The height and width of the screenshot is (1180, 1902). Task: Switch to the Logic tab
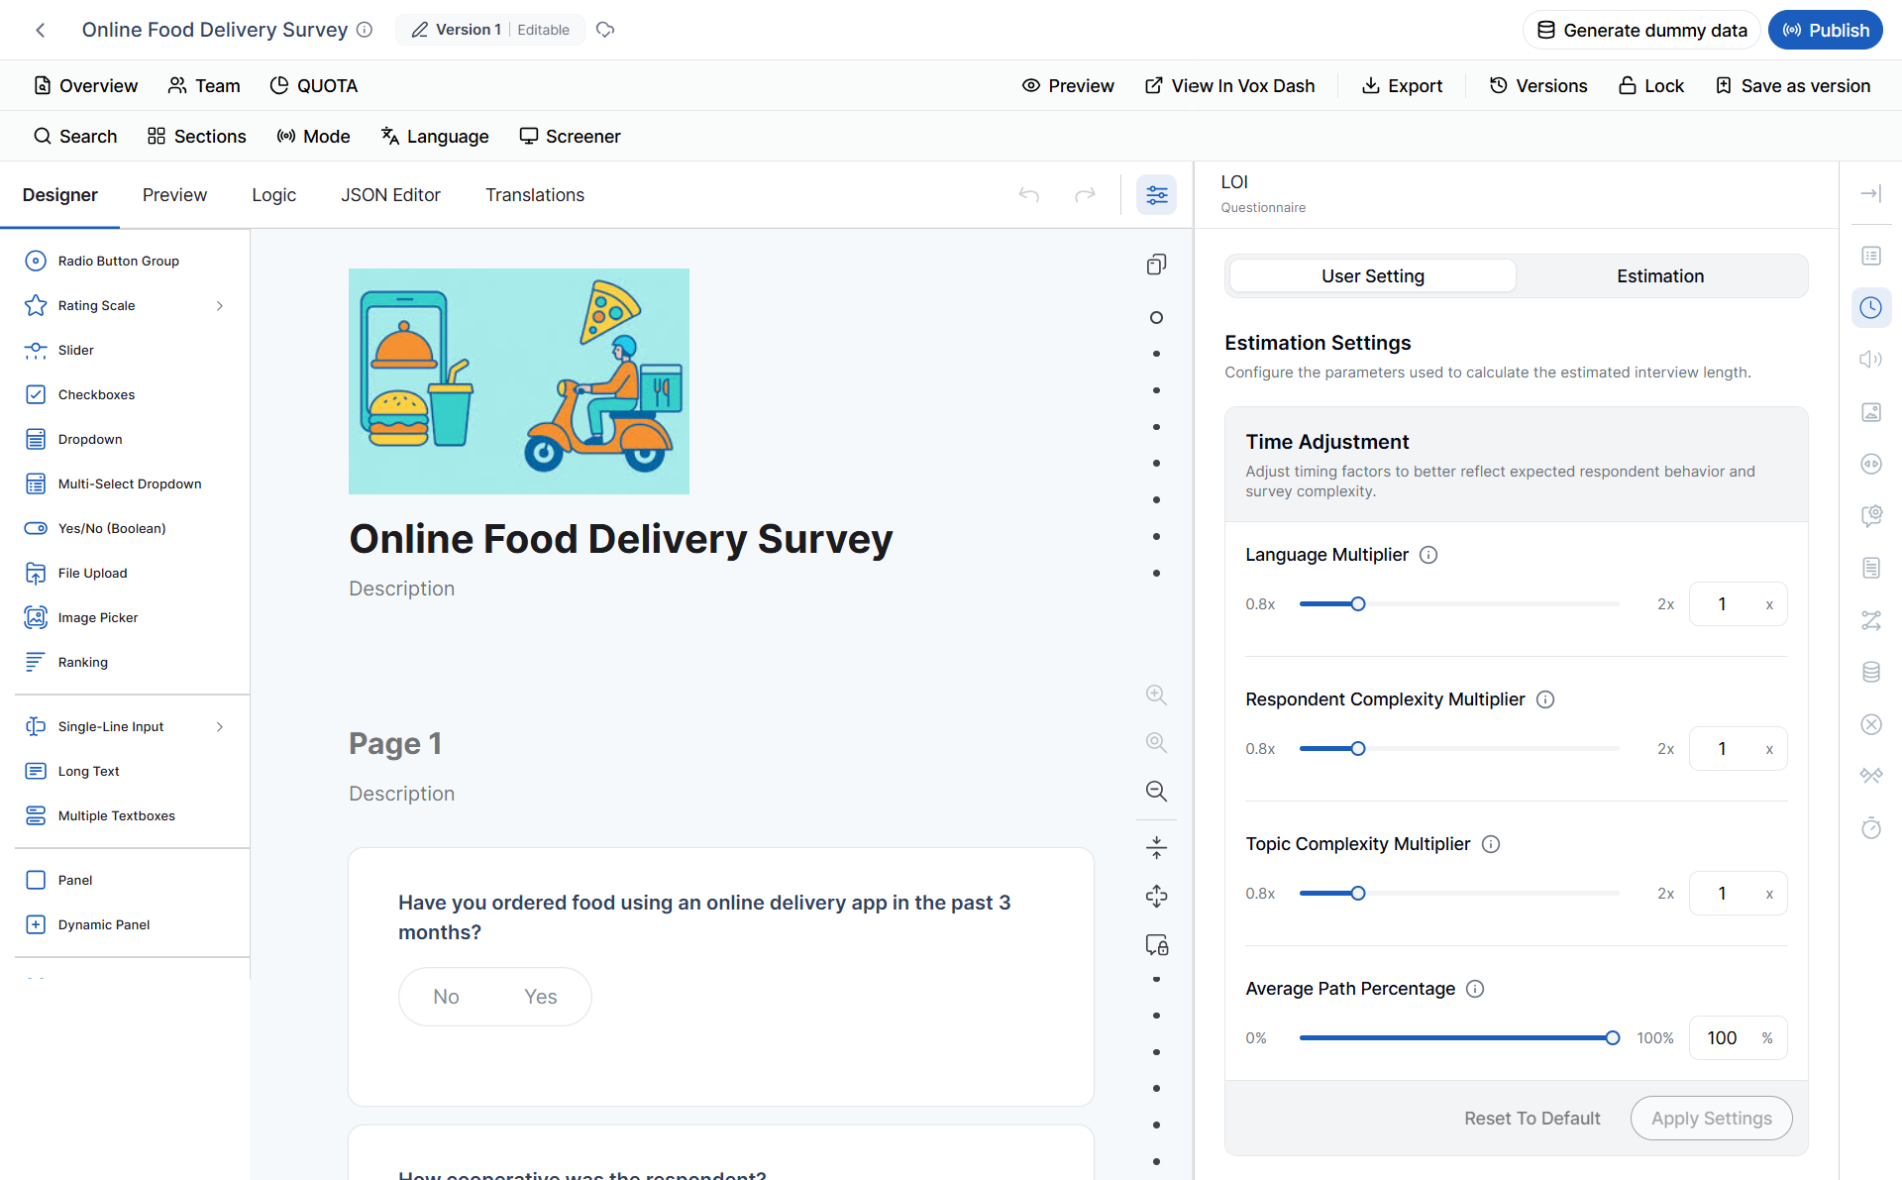coord(273,195)
